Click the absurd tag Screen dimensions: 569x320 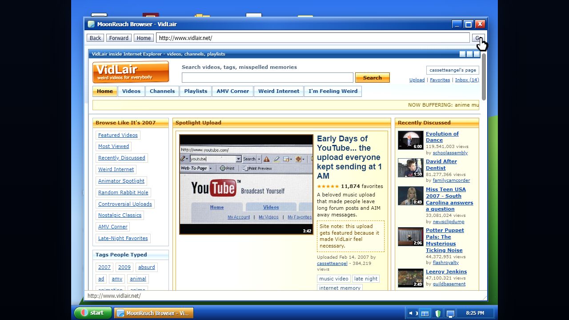(146, 267)
